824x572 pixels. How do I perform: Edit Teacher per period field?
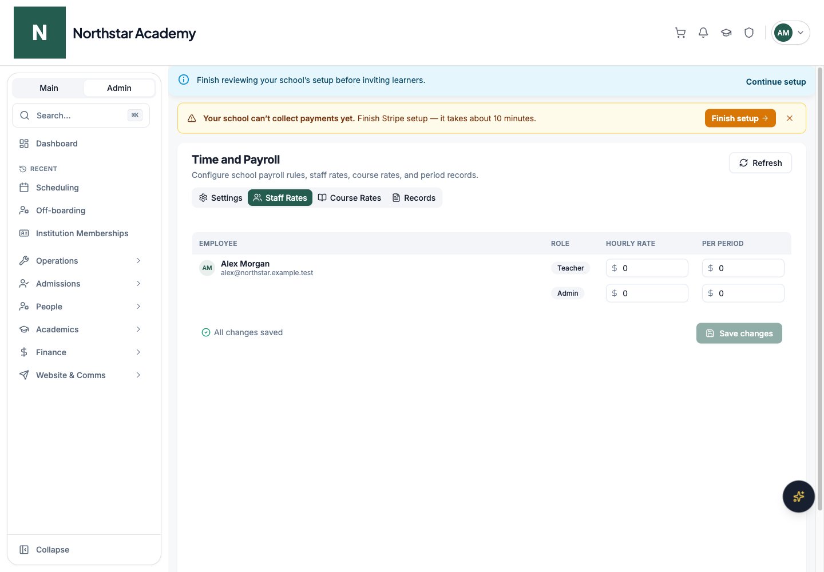click(x=743, y=268)
